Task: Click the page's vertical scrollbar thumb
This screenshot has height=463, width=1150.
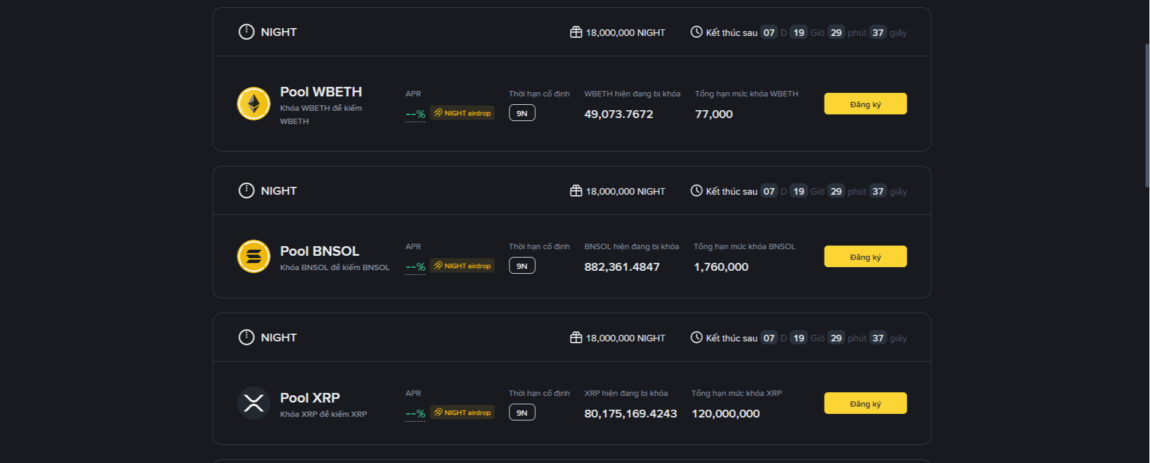Action: [1147, 115]
